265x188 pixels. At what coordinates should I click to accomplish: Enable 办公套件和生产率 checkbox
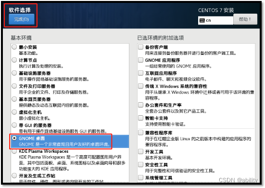click(x=140, y=105)
